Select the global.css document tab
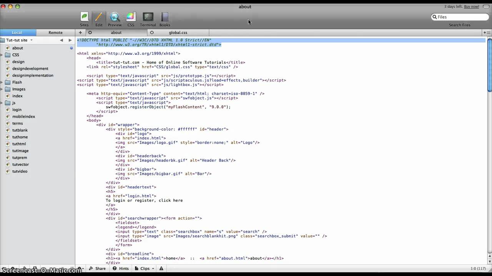 point(178,33)
